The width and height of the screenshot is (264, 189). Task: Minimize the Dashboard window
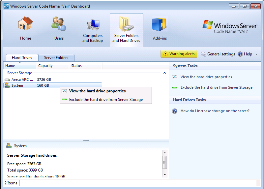234,6
